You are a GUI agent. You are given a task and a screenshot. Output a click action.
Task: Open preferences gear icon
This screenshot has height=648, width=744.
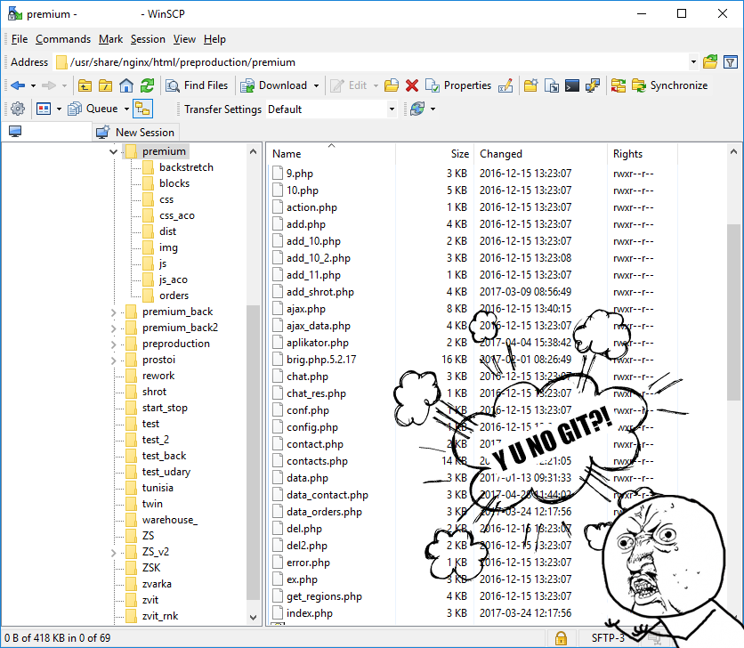point(17,109)
